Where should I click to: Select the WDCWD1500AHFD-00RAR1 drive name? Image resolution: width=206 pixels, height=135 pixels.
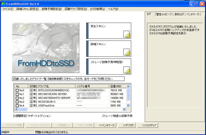tap(54, 98)
